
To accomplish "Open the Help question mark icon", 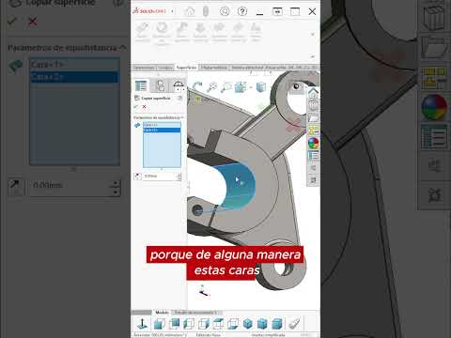I will tap(242, 11).
